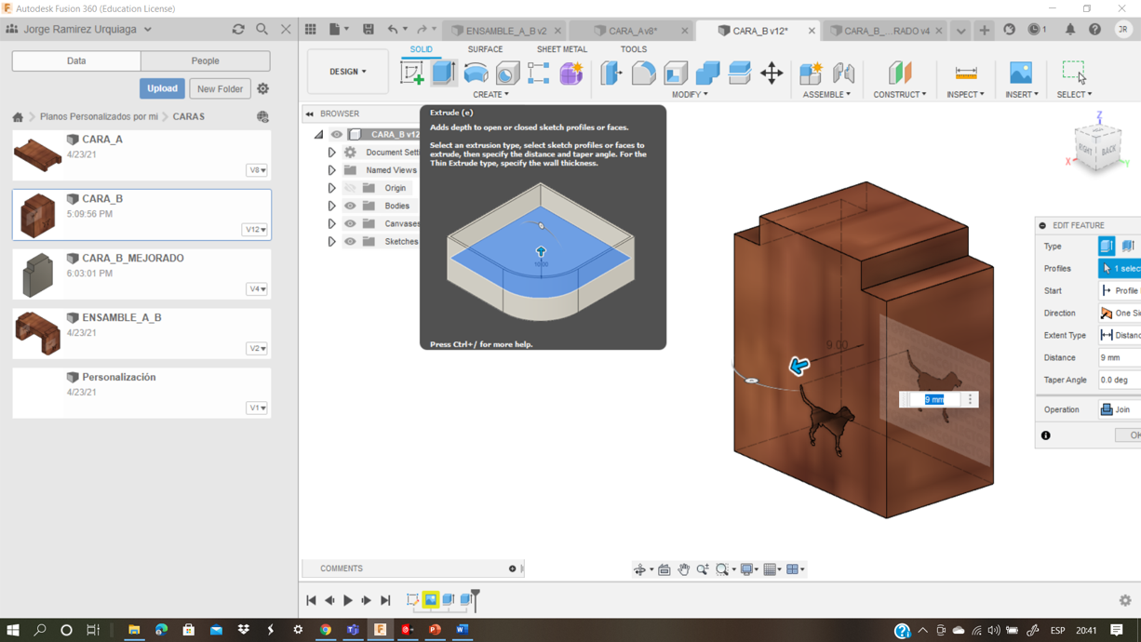Open the Measure tool under Inspect
The width and height of the screenshot is (1141, 642).
[966, 73]
